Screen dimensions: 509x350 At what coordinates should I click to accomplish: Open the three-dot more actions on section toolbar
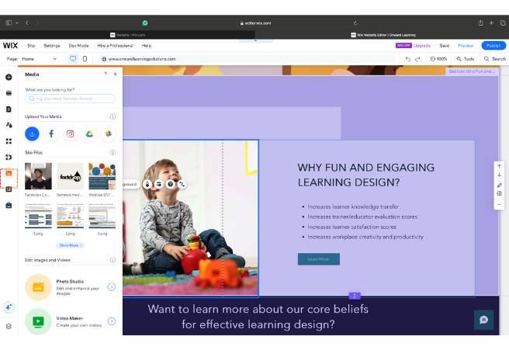[x=499, y=204]
